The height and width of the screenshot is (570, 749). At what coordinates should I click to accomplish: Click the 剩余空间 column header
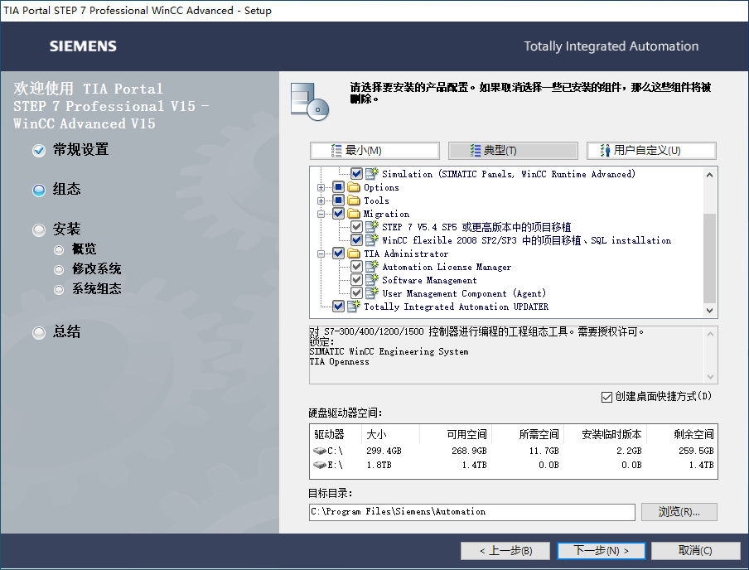click(x=682, y=434)
